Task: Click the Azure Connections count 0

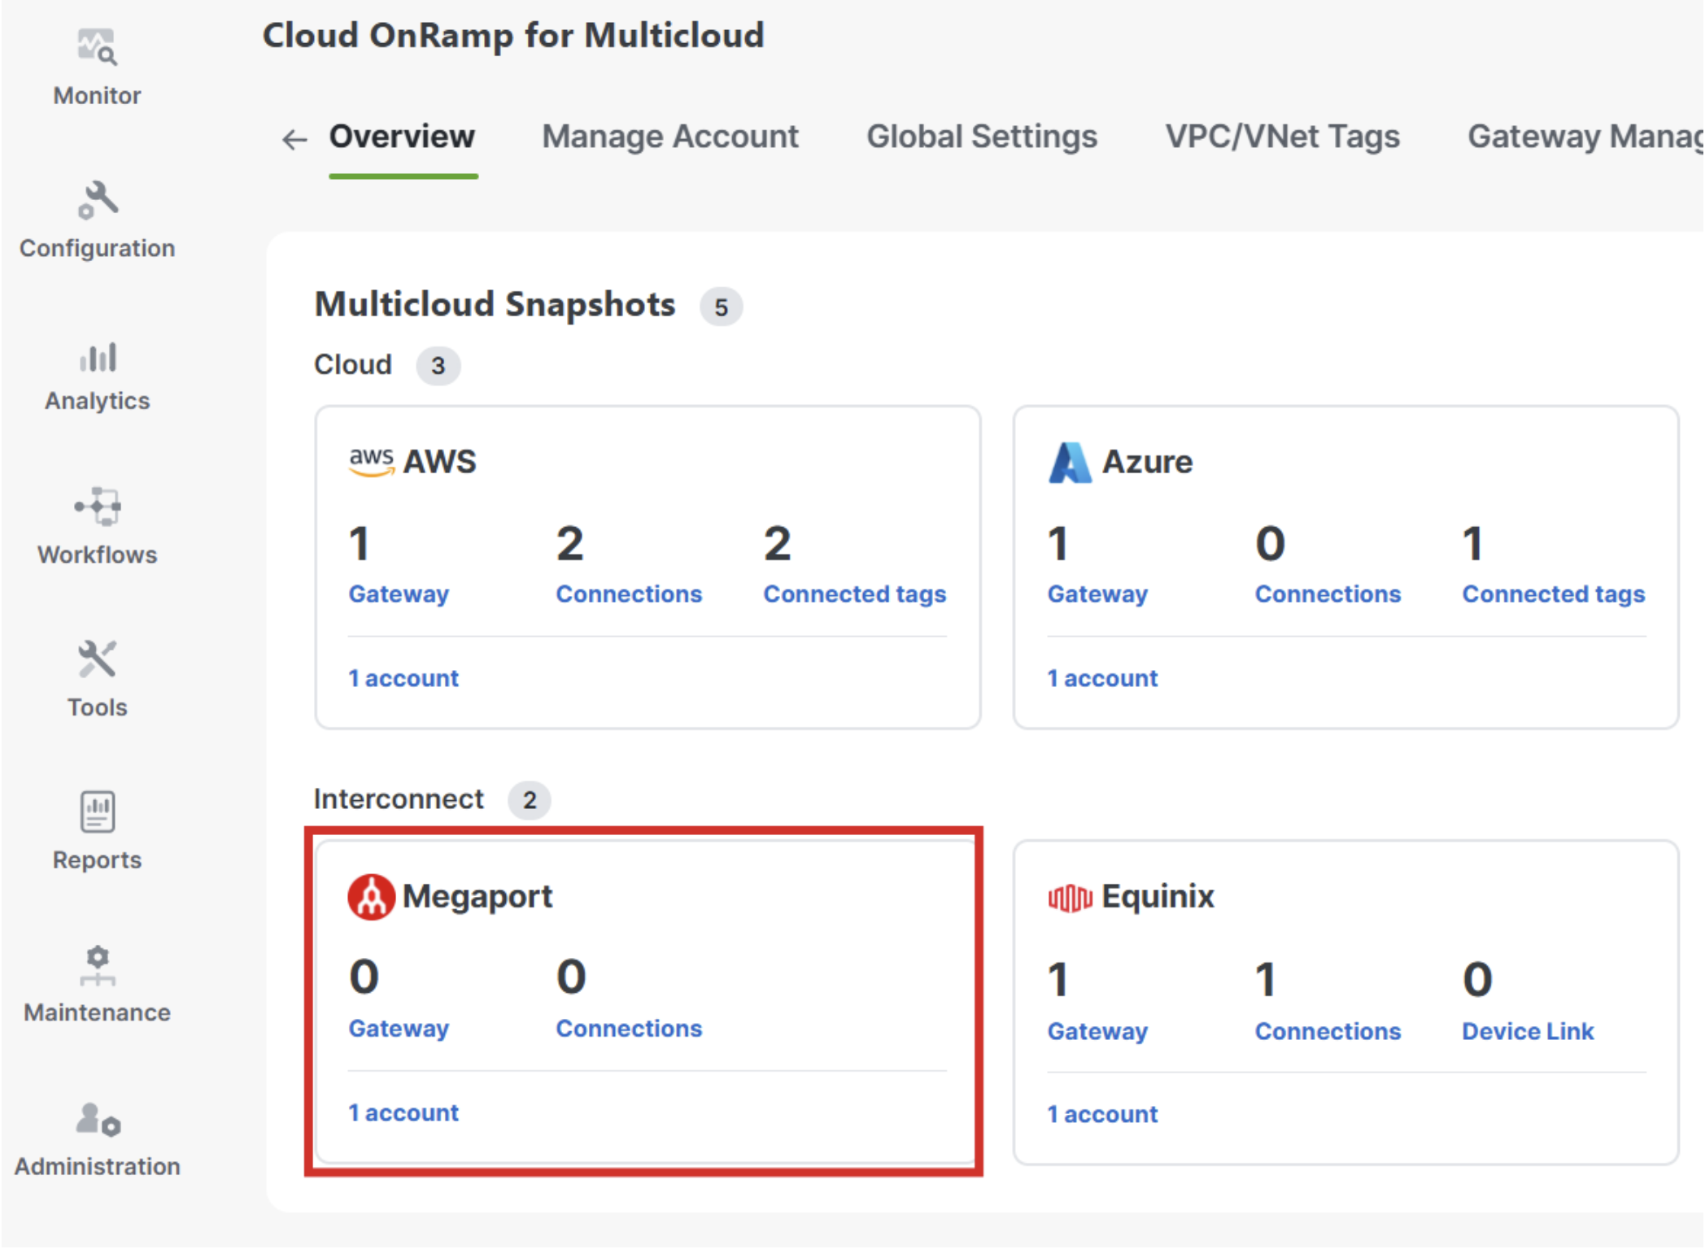Action: (x=1270, y=543)
